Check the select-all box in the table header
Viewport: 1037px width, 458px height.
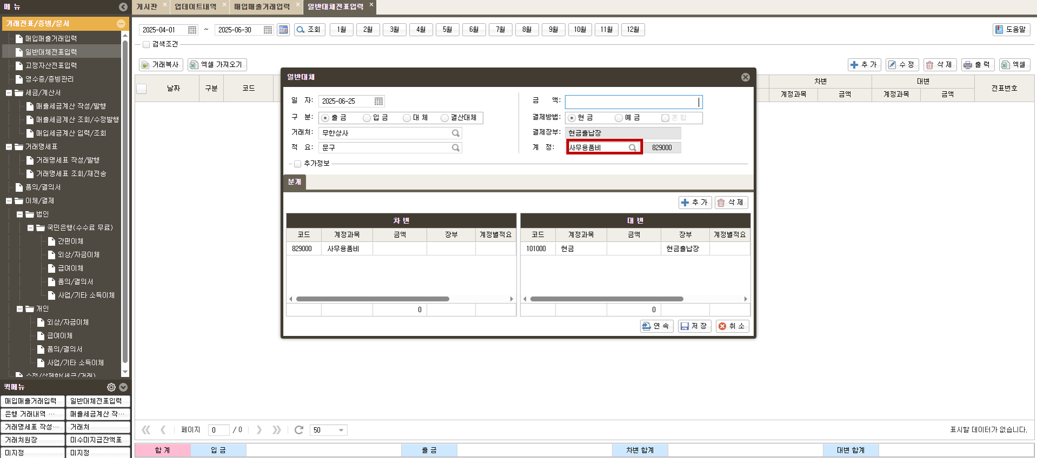coord(142,89)
